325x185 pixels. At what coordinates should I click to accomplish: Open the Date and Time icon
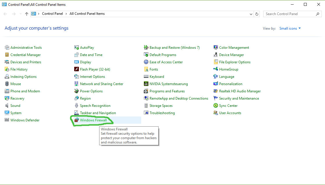click(x=77, y=55)
